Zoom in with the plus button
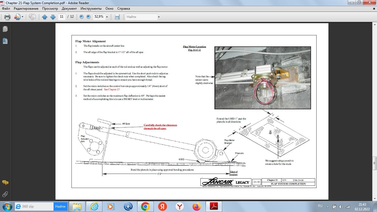 point(88,17)
